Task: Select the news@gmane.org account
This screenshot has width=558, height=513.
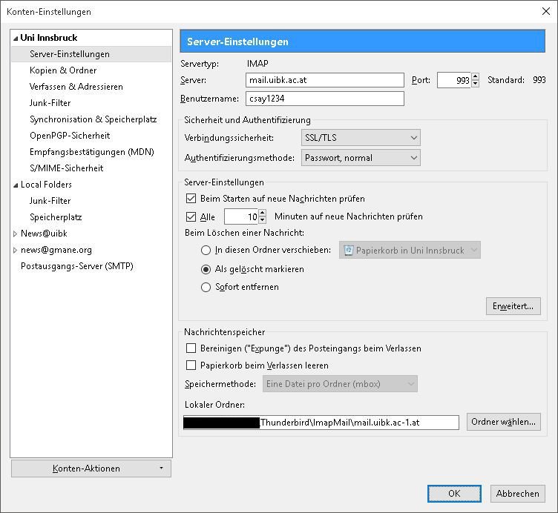Action: click(56, 250)
